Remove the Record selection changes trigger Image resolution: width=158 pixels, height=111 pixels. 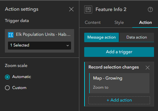[148, 68]
